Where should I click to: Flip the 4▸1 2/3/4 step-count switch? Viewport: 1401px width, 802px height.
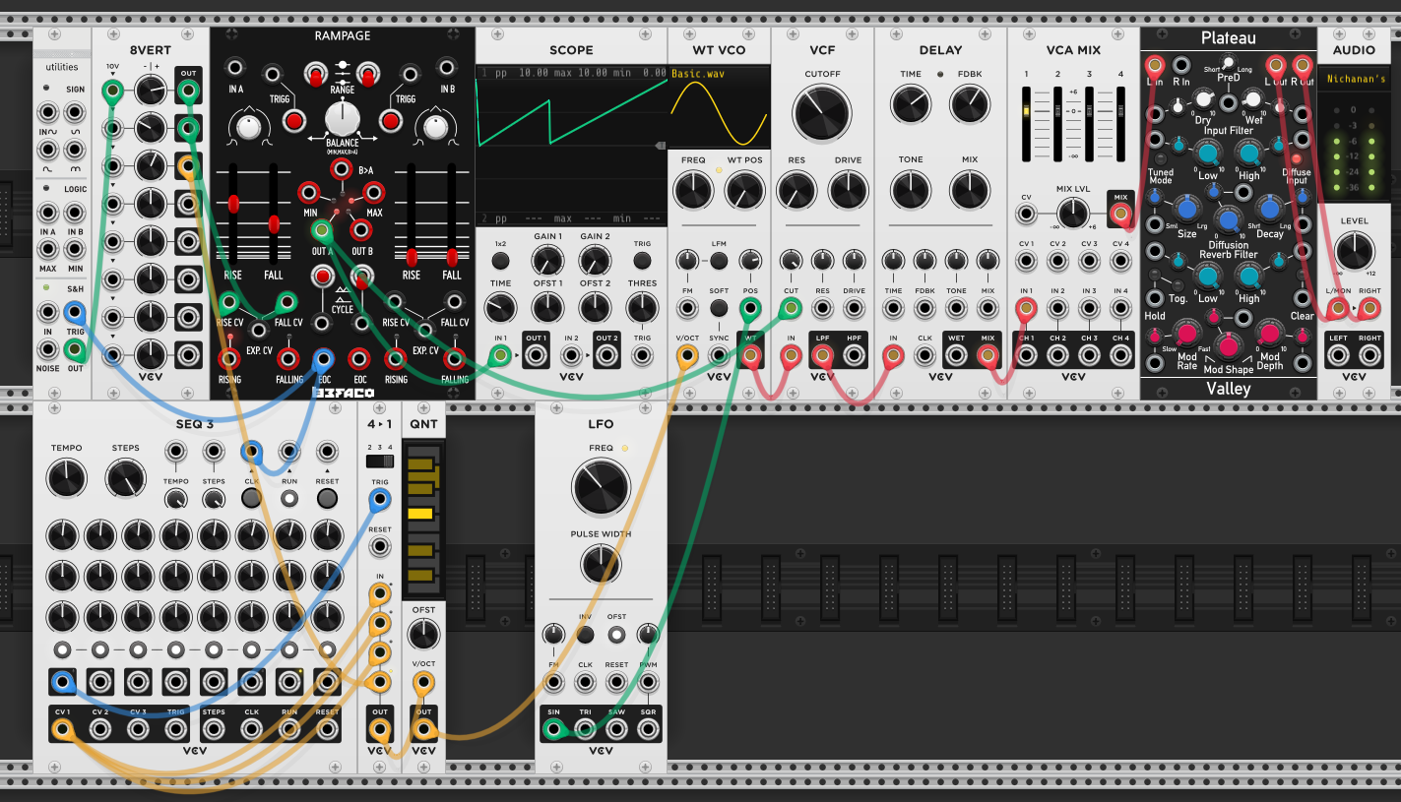pyautogui.click(x=379, y=462)
